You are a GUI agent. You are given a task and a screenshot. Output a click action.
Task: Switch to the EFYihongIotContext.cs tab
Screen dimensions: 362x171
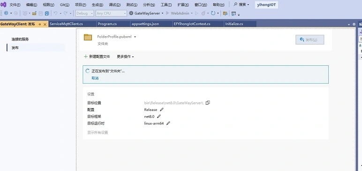click(x=198, y=24)
